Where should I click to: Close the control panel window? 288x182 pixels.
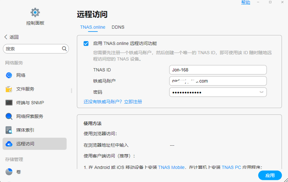[x=282, y=2]
